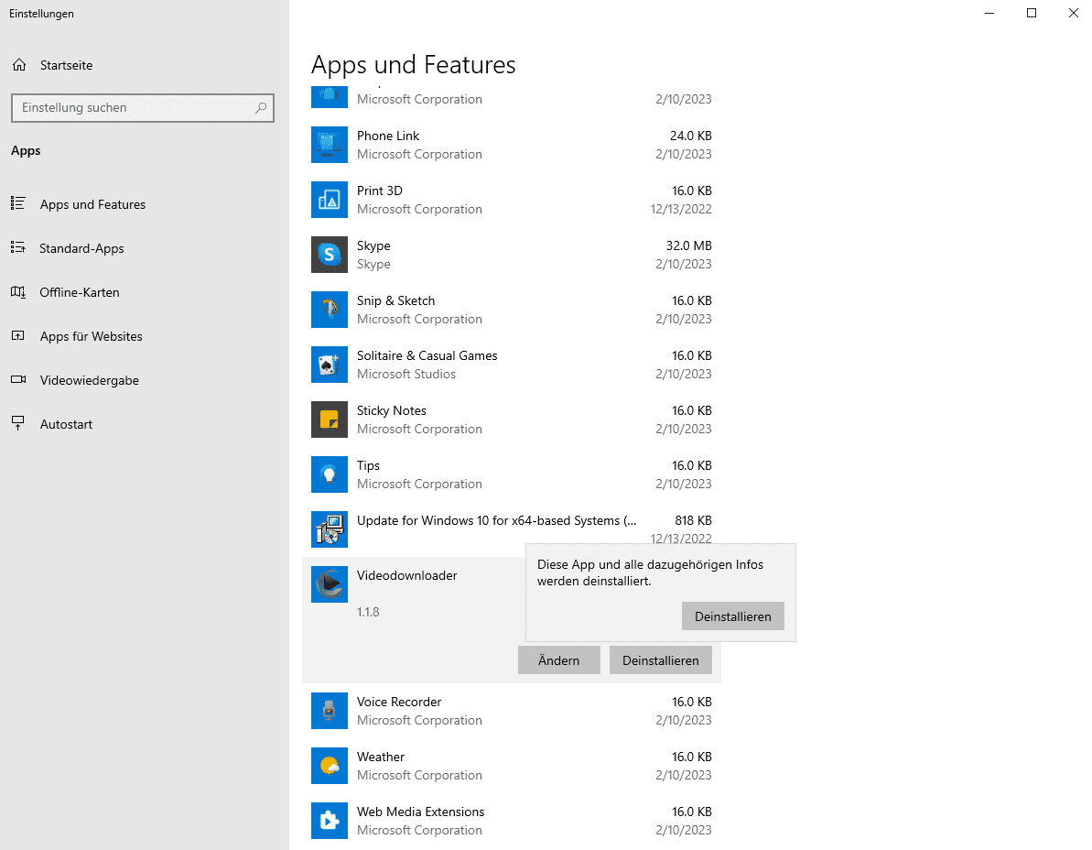This screenshot has height=850, width=1092.
Task: Click the Videowiedergabe sidebar icon
Action: 18,380
